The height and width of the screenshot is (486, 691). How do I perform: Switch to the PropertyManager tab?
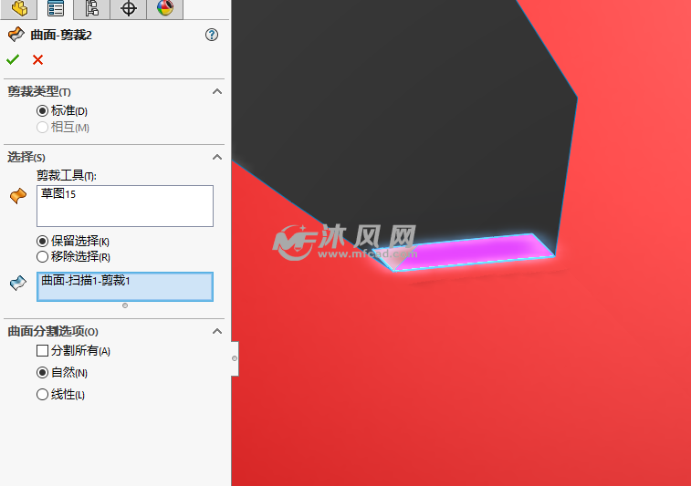tap(56, 9)
